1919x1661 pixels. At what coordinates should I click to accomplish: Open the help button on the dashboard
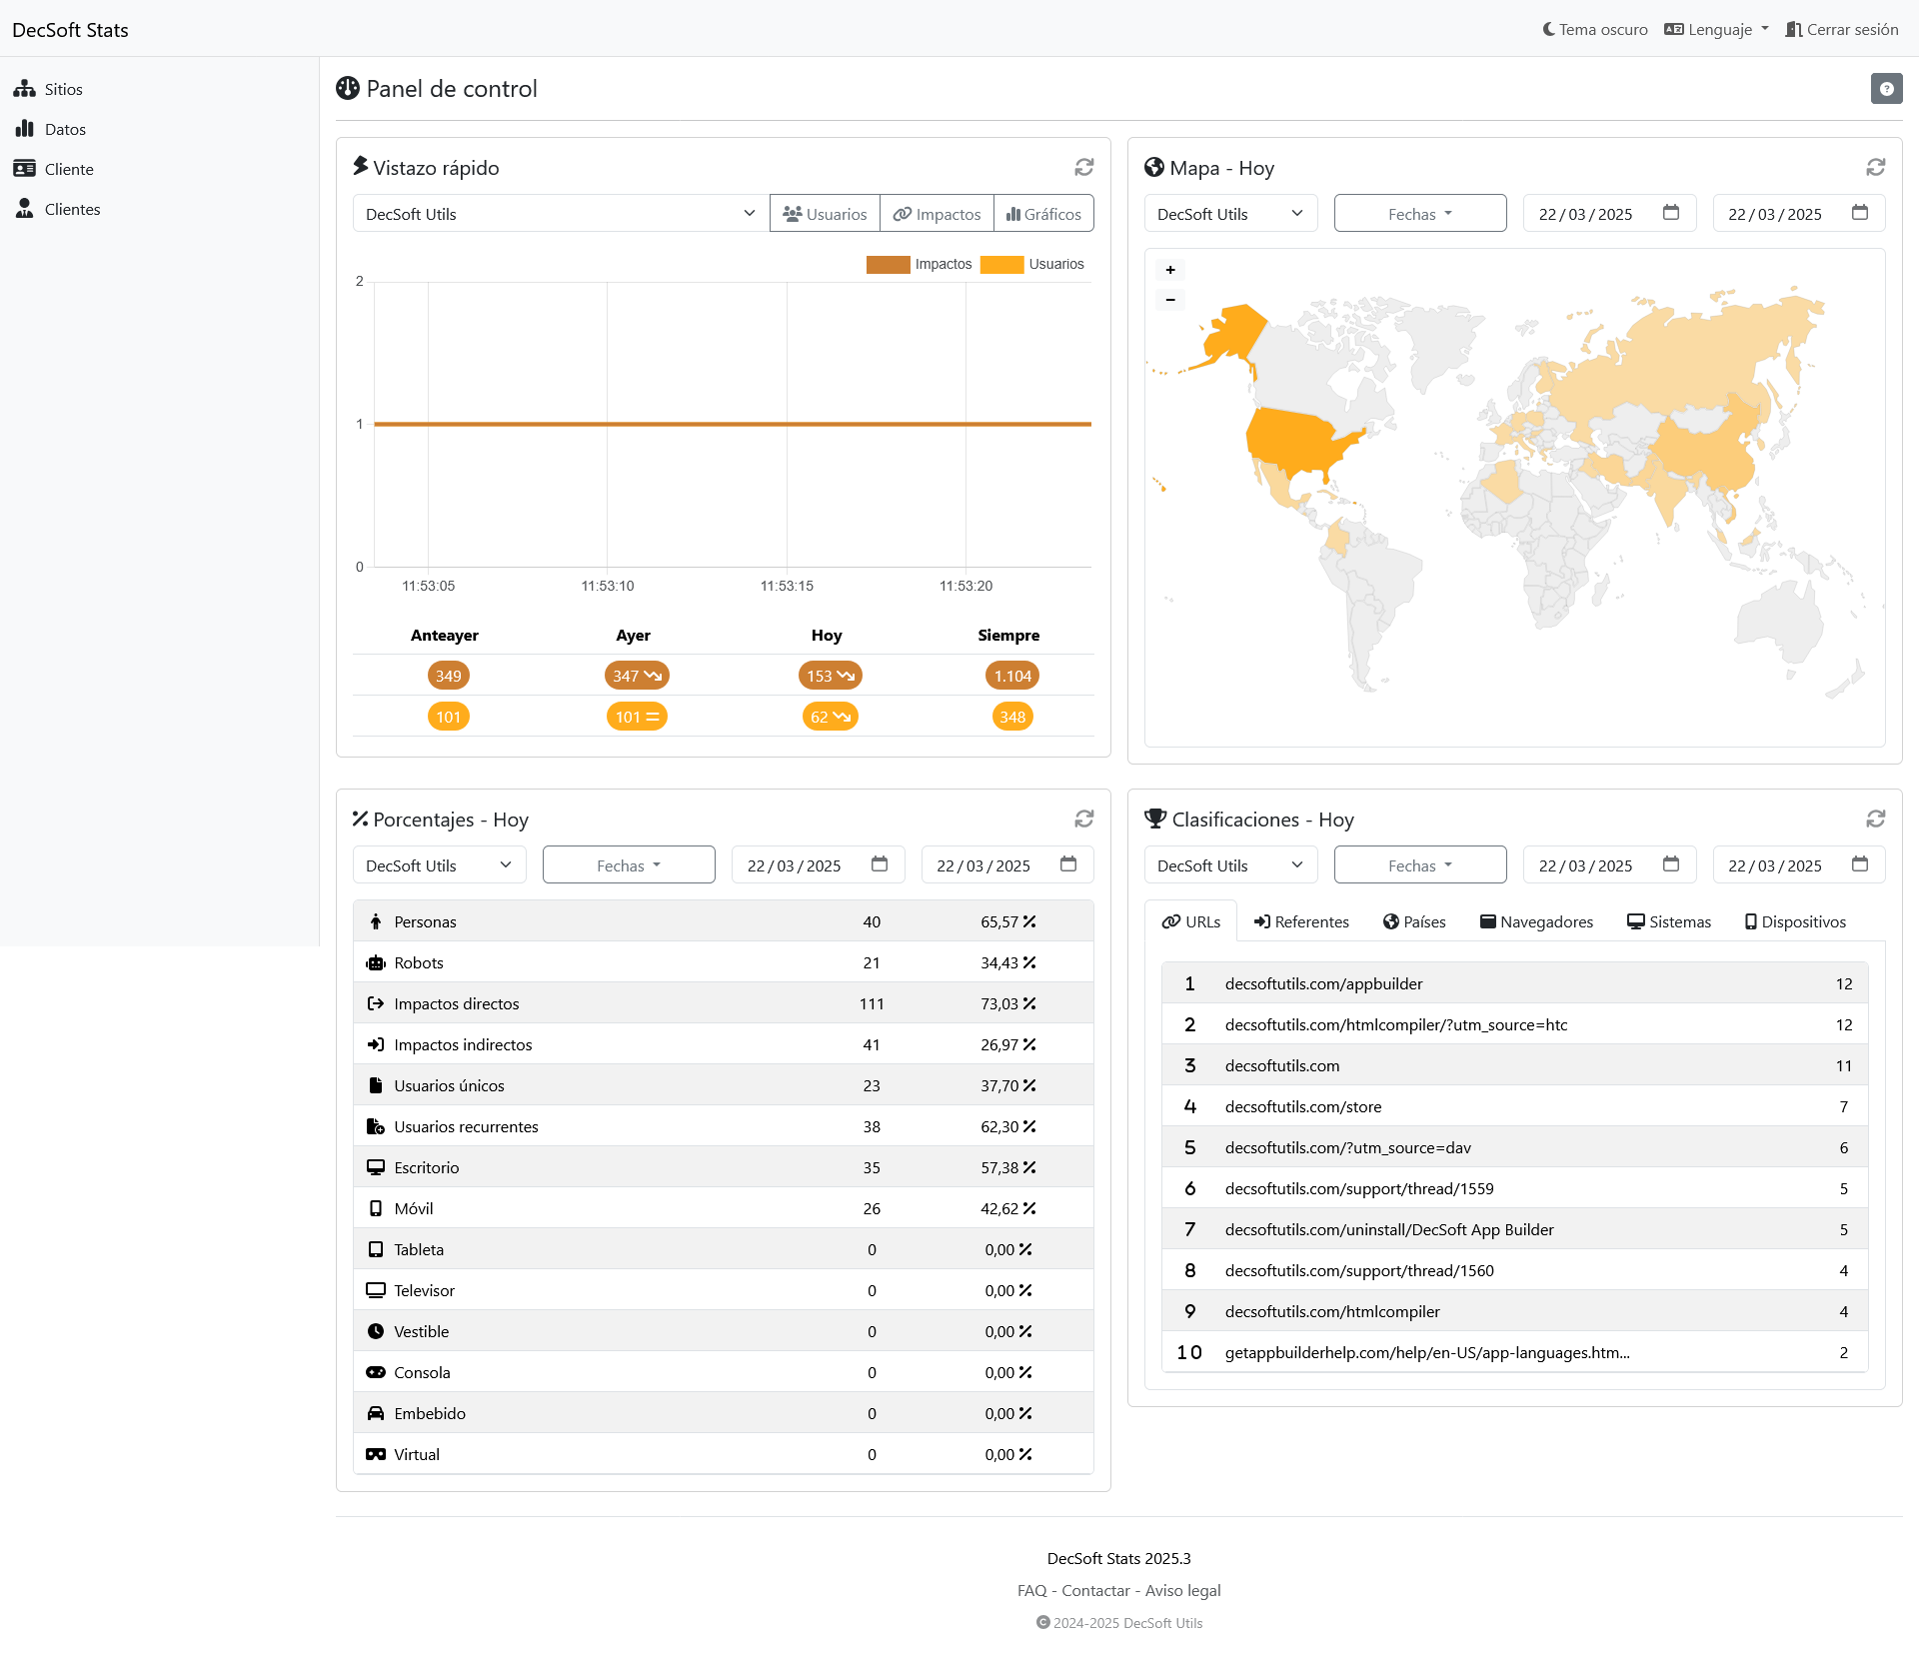pyautogui.click(x=1886, y=88)
